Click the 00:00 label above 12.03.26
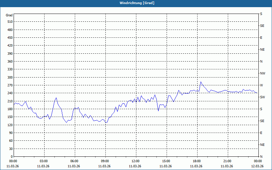Image resolution: width=272 pixels, height=170 pixels. click(258, 161)
